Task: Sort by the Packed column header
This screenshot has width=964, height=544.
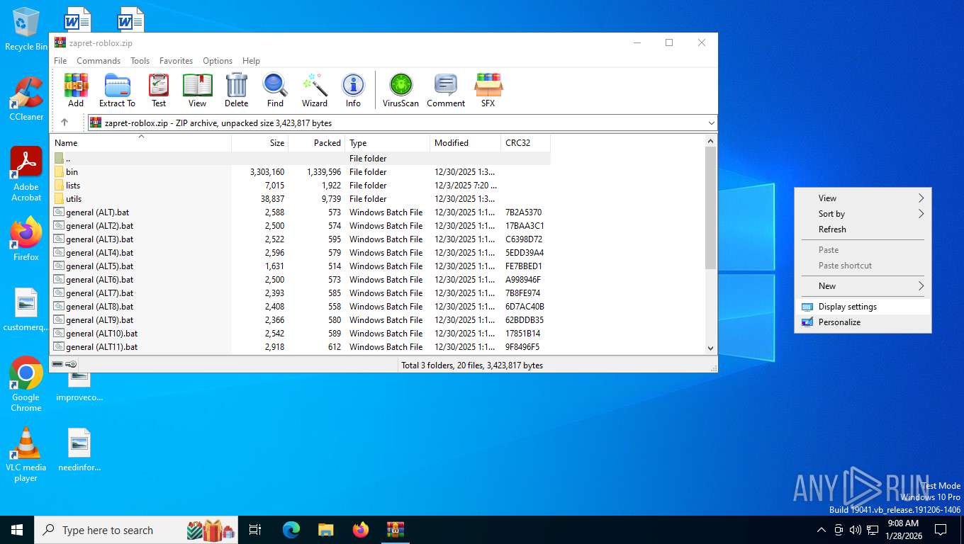Action: point(316,143)
